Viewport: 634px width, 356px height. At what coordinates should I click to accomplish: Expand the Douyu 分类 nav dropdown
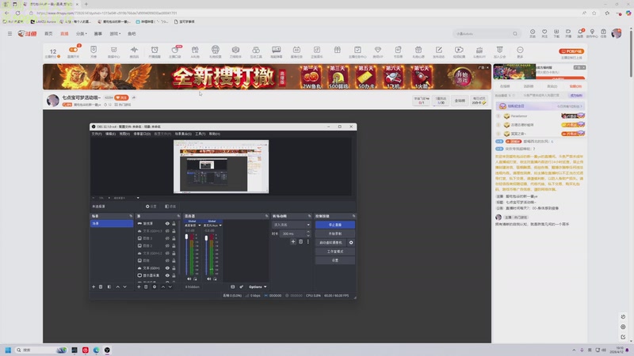[82, 33]
